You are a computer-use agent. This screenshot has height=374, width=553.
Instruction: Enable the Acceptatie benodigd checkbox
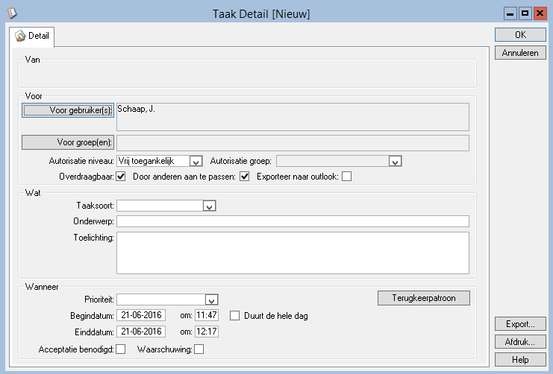click(121, 349)
